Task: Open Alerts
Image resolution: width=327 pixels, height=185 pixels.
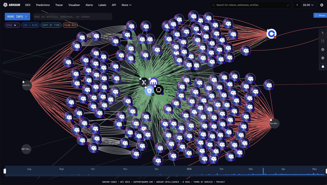Action: [x=89, y=5]
